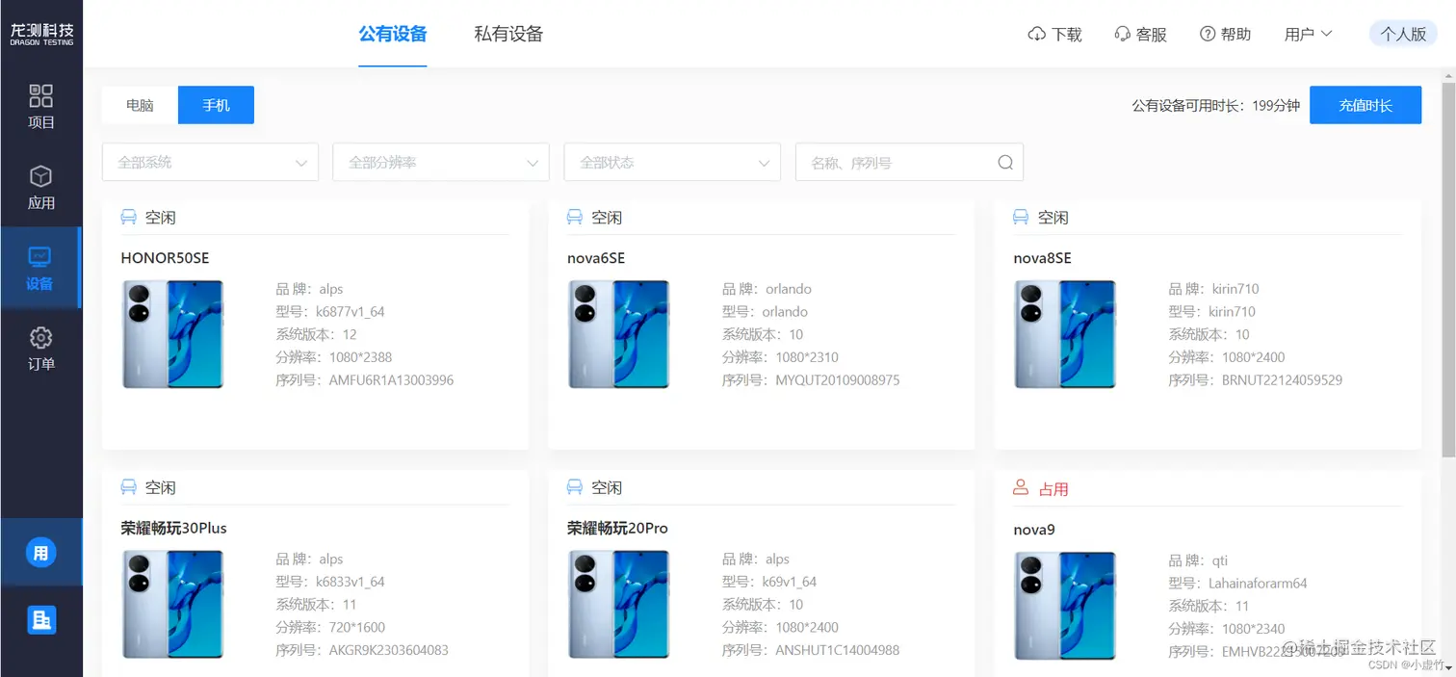The width and height of the screenshot is (1456, 677).
Task: Click the nova8SE device name
Action: [1043, 258]
